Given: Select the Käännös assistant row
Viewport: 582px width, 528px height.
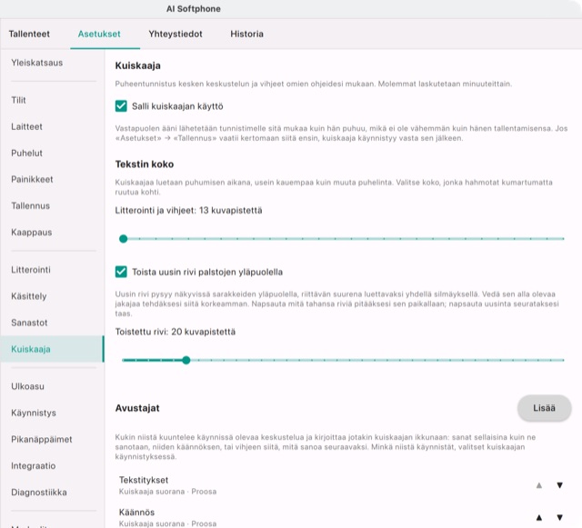Looking at the screenshot, I should point(344,517).
